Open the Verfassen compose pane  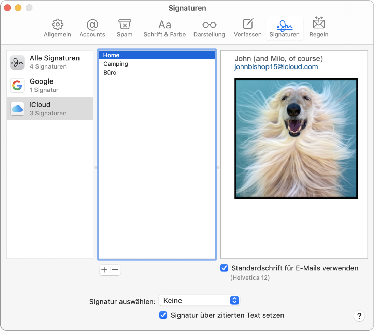[248, 28]
